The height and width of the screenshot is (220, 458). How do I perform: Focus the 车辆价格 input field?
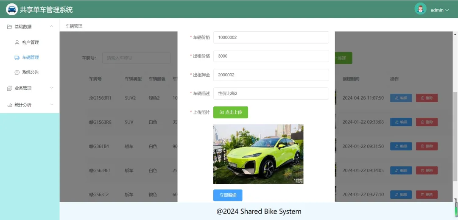point(271,37)
